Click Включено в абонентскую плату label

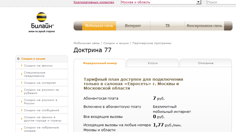click(x=112, y=106)
